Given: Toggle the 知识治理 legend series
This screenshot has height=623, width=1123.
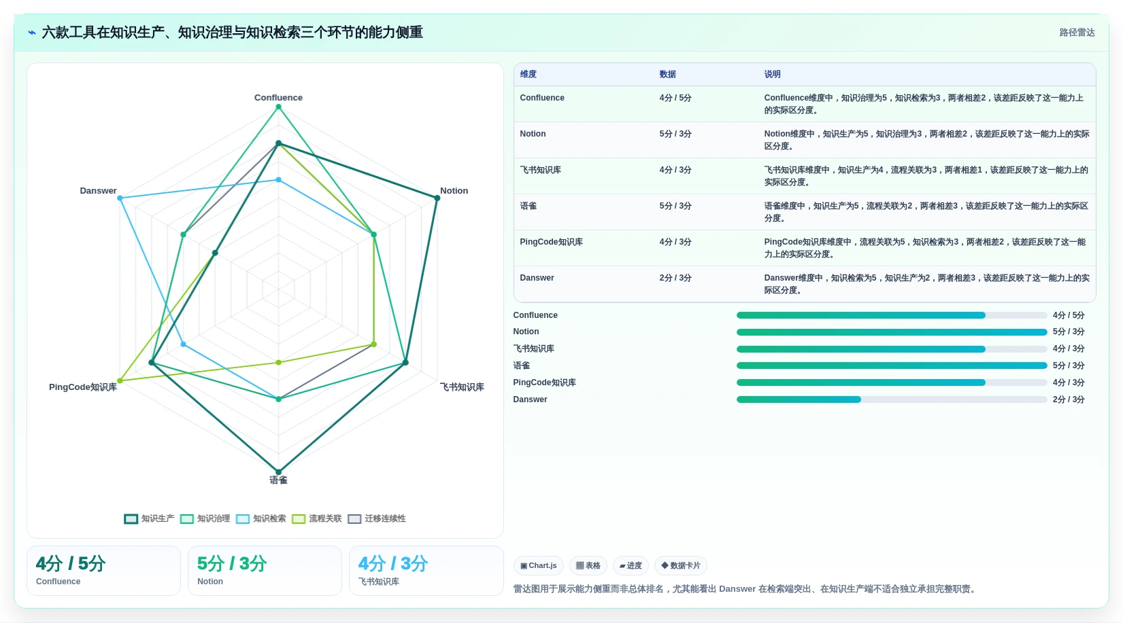Looking at the screenshot, I should coord(205,518).
